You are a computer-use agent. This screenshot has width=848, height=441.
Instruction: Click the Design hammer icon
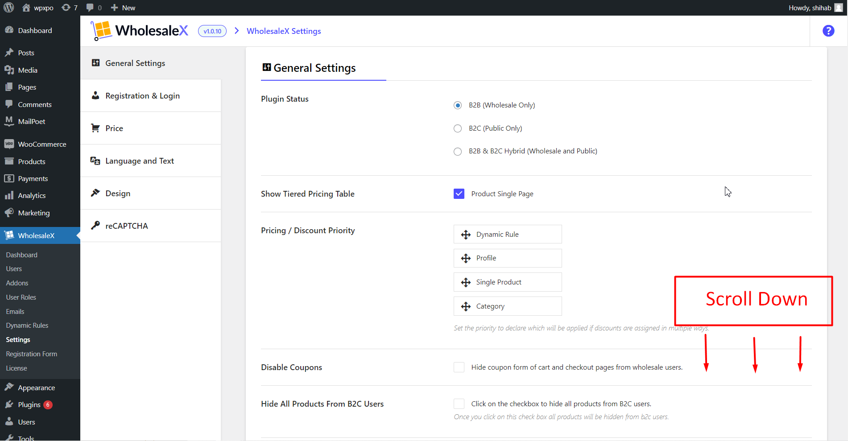pyautogui.click(x=95, y=193)
